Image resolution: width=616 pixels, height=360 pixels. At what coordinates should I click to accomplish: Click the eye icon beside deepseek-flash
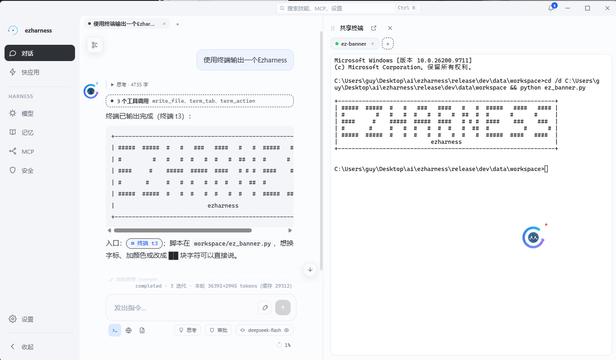[x=287, y=330]
